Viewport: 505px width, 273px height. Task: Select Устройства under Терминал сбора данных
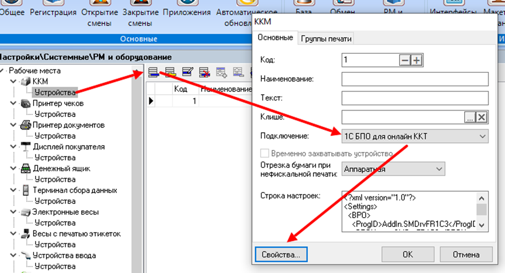click(55, 201)
